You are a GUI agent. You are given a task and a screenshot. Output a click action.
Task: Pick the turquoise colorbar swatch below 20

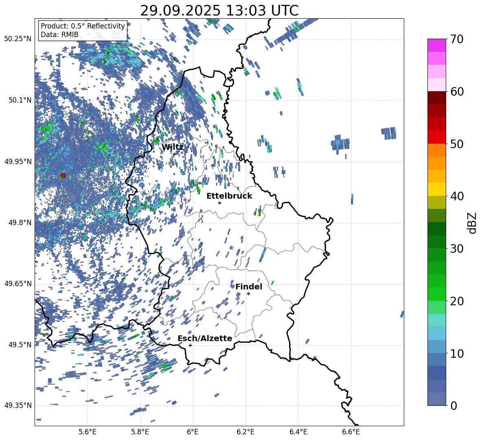(x=436, y=320)
